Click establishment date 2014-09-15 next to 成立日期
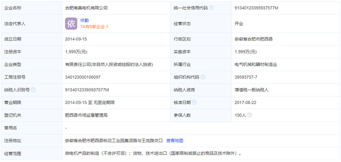The height and width of the screenshot is (162, 341). (x=76, y=39)
